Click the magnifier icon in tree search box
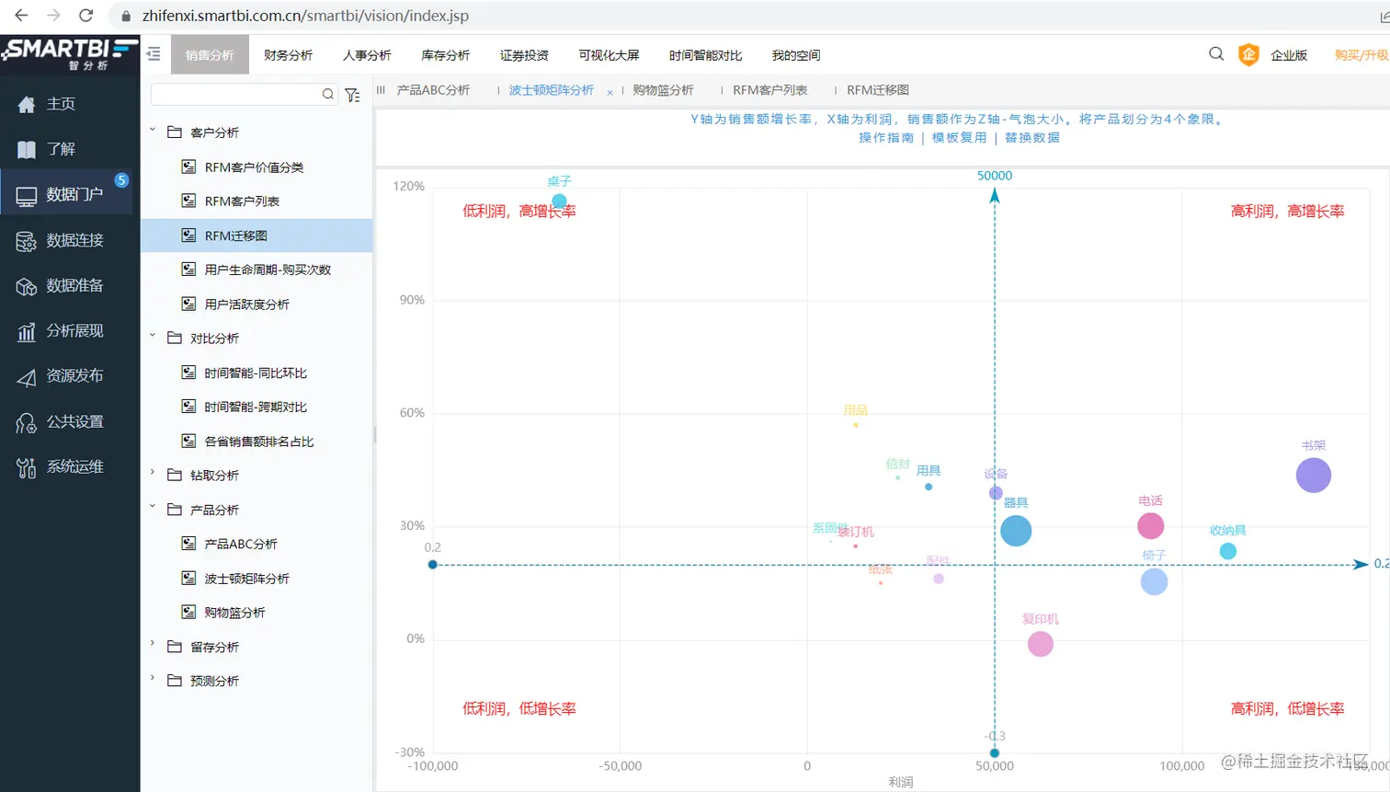The width and height of the screenshot is (1390, 792). tap(327, 94)
